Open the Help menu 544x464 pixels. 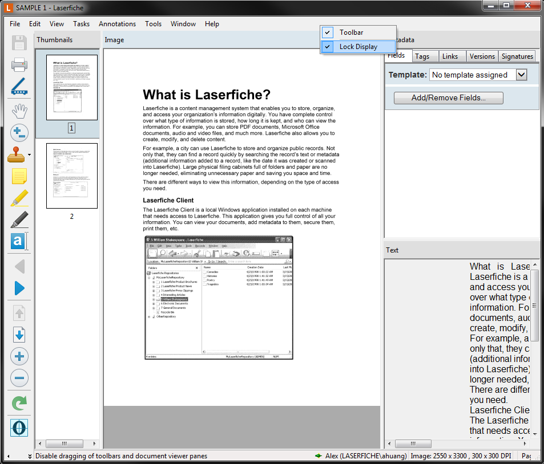(212, 24)
